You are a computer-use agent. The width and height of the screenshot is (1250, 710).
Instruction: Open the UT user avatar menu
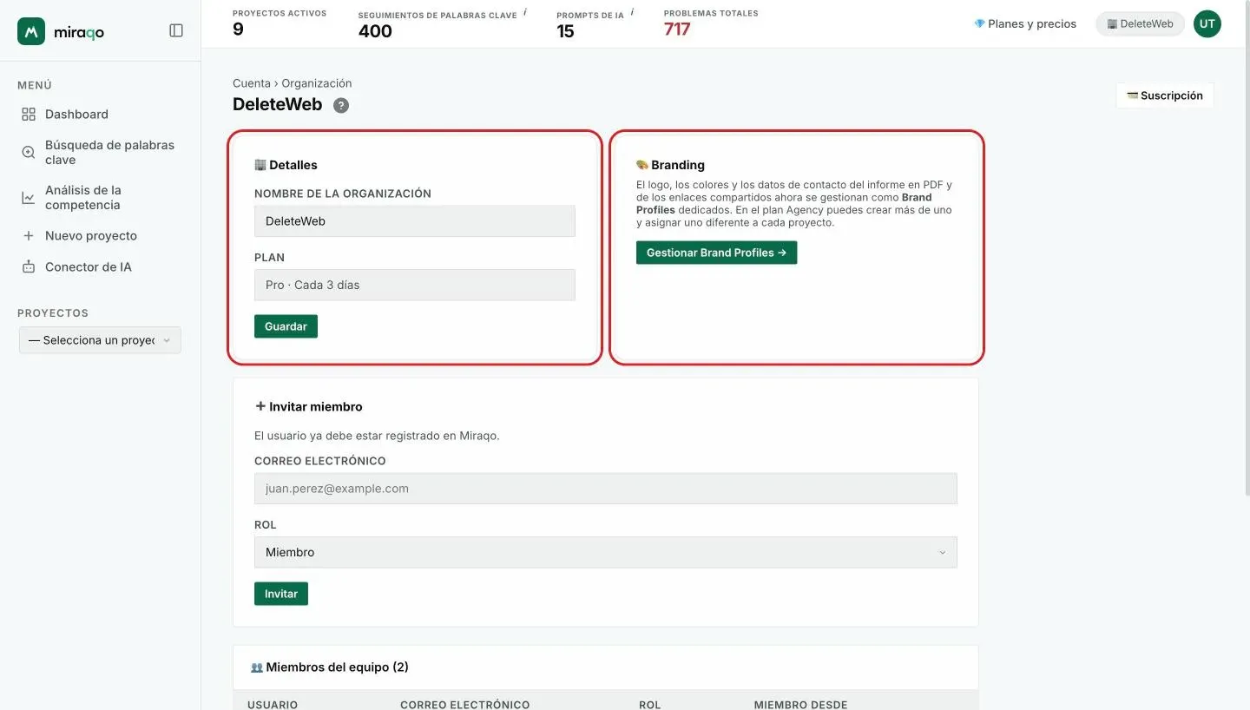point(1207,23)
